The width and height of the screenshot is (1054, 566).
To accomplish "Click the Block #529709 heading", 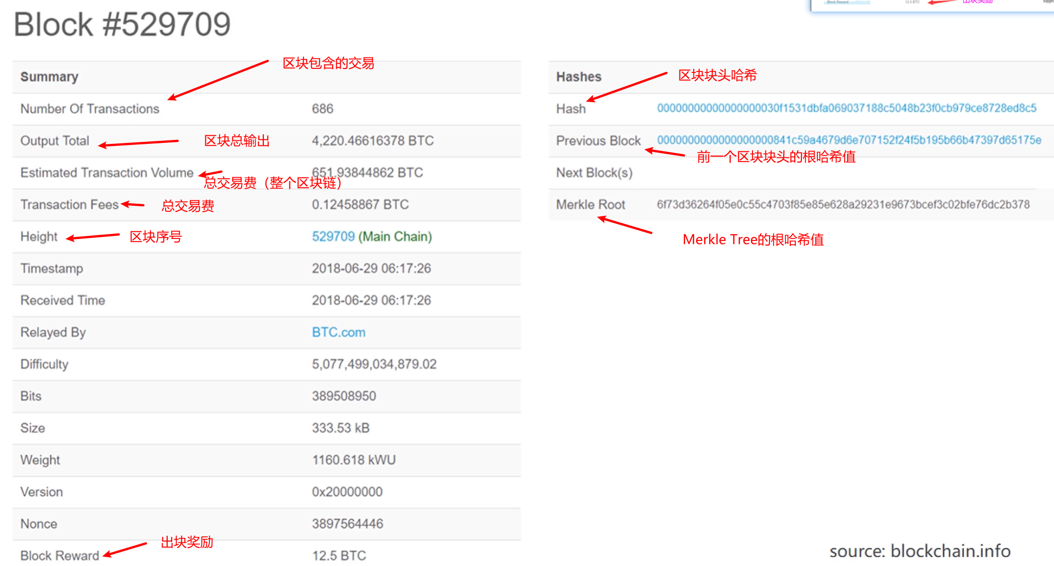I will click(x=122, y=24).
